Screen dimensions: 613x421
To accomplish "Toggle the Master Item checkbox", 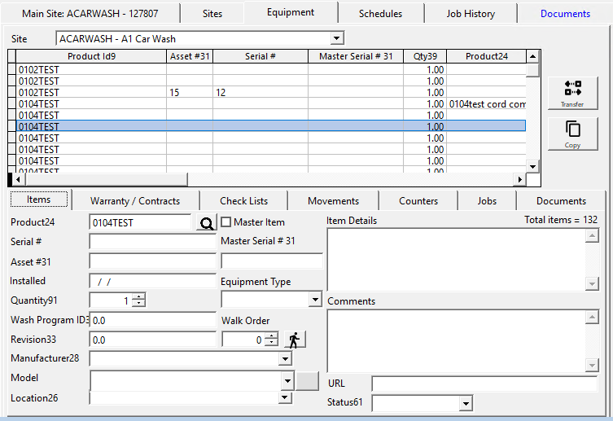I will (226, 222).
